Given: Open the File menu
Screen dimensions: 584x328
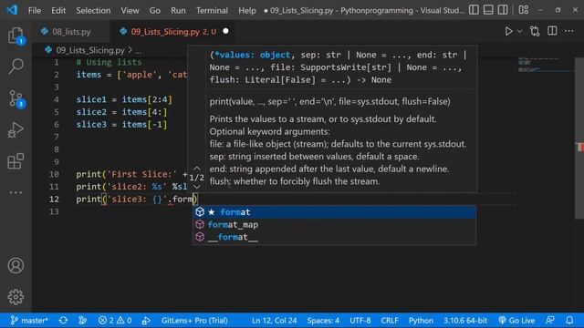Looking at the screenshot, I should [x=35, y=10].
